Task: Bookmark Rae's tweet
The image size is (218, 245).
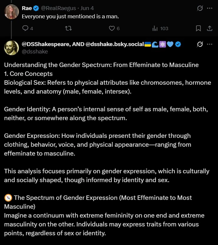Action: 198,28
